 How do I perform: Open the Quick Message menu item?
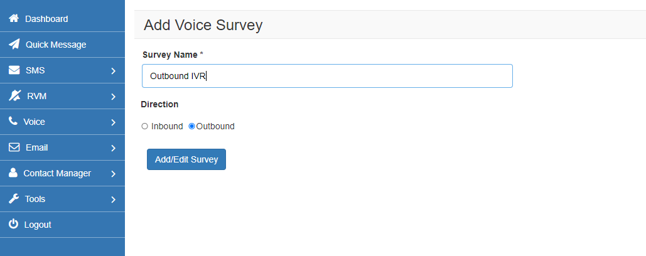coord(55,45)
